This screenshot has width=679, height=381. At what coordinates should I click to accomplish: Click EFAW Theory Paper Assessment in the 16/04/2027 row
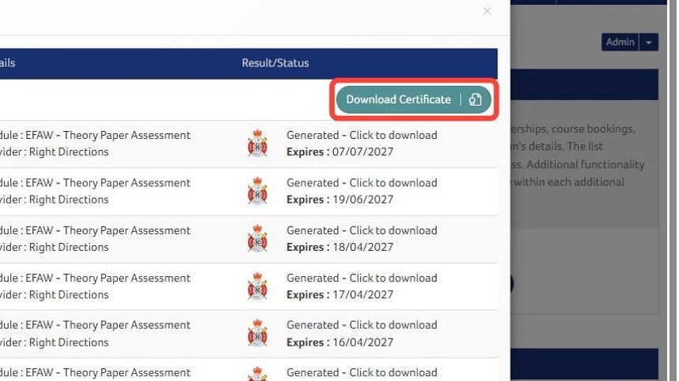(x=108, y=325)
